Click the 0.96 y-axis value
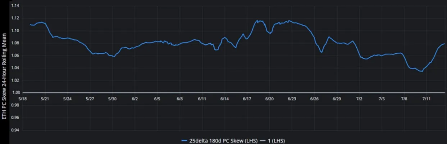This screenshot has width=447, height=144. [x=15, y=117]
